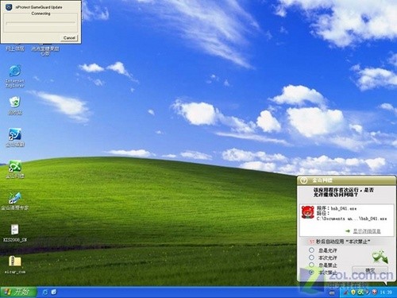Select the green Kingsoft NetGuard desktop icon
The image size is (397, 298).
(x=15, y=169)
